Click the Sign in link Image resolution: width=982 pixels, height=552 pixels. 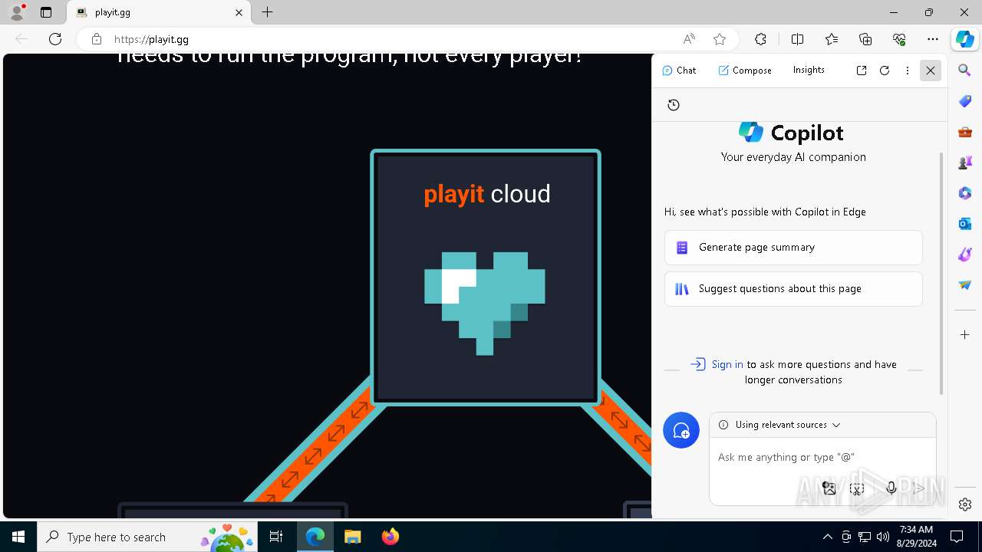727,364
